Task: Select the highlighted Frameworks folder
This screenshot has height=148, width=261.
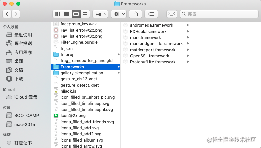Action: (x=86, y=67)
